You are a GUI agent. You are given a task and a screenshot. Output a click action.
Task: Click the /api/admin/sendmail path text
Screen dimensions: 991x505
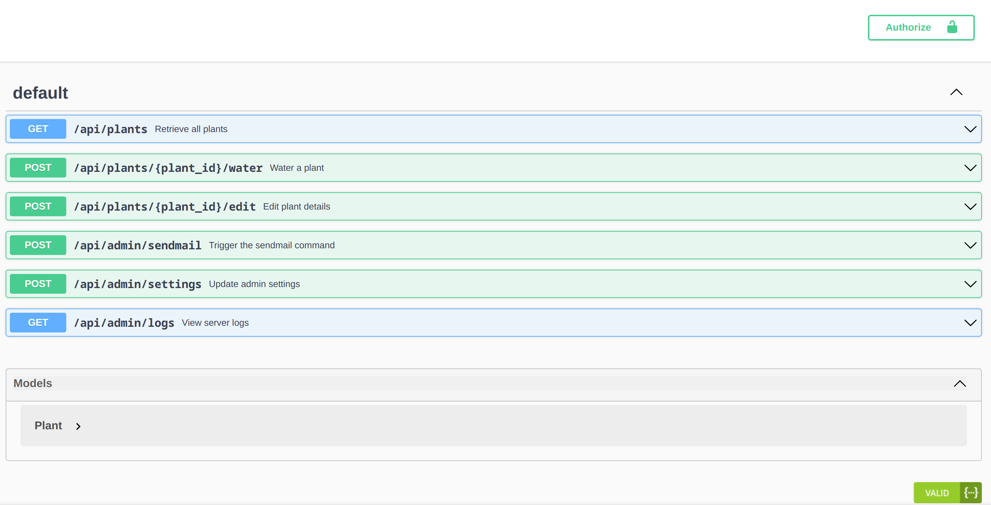tap(137, 245)
